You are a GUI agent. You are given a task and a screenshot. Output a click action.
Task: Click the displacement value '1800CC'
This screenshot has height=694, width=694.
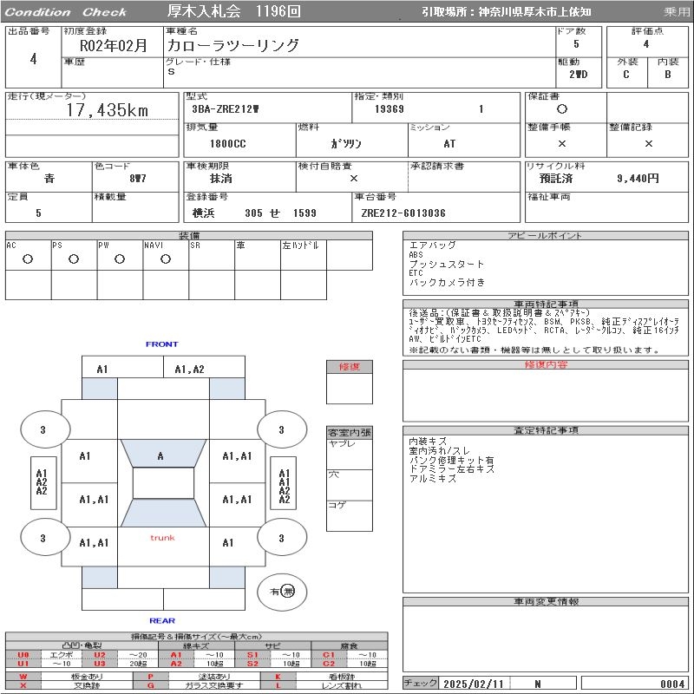(x=227, y=143)
